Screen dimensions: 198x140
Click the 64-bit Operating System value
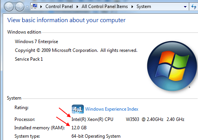pyautogui.click(x=96, y=136)
